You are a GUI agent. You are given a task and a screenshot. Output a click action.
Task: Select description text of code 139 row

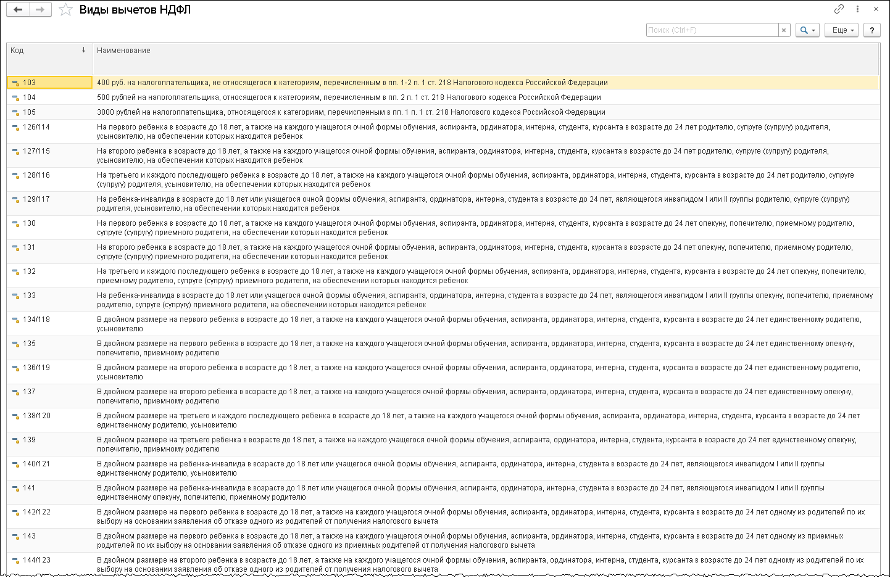click(x=476, y=444)
